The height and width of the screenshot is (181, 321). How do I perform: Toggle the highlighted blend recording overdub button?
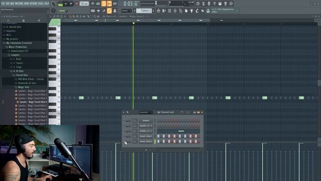click(x=109, y=4)
